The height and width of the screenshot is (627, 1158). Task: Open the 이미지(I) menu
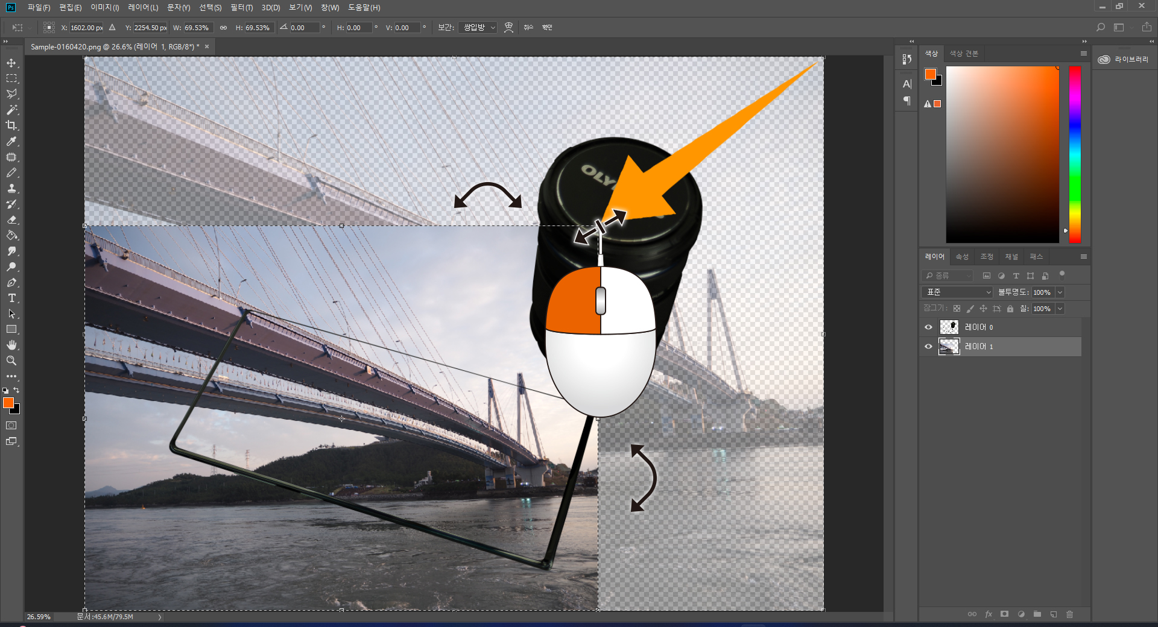[105, 7]
